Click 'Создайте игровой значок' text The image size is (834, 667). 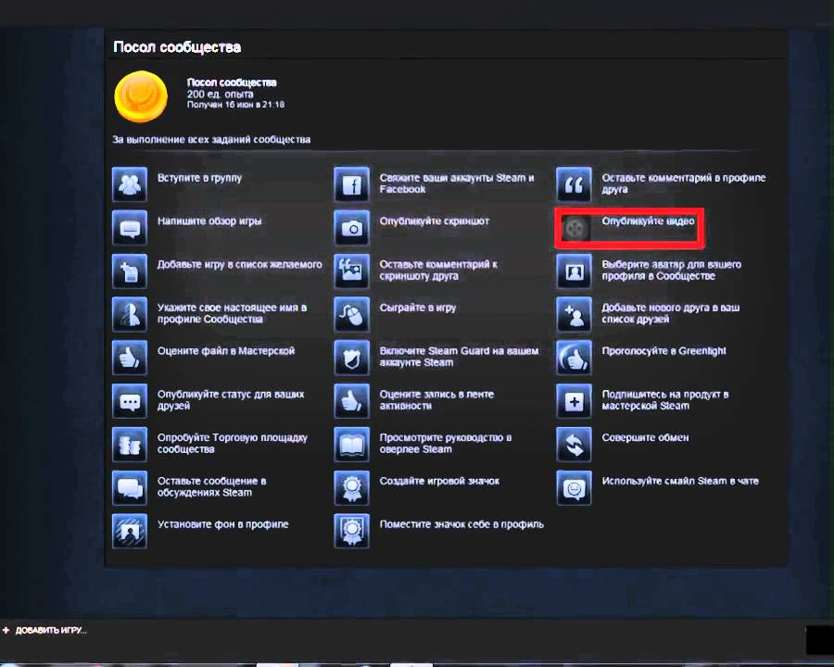439,482
